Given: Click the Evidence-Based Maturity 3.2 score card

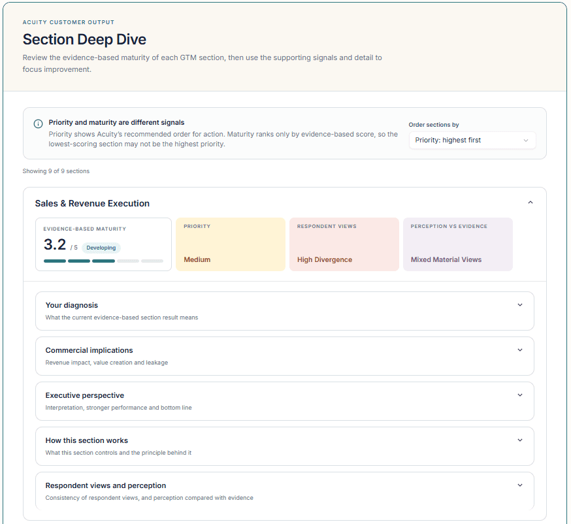Looking at the screenshot, I should tap(103, 244).
